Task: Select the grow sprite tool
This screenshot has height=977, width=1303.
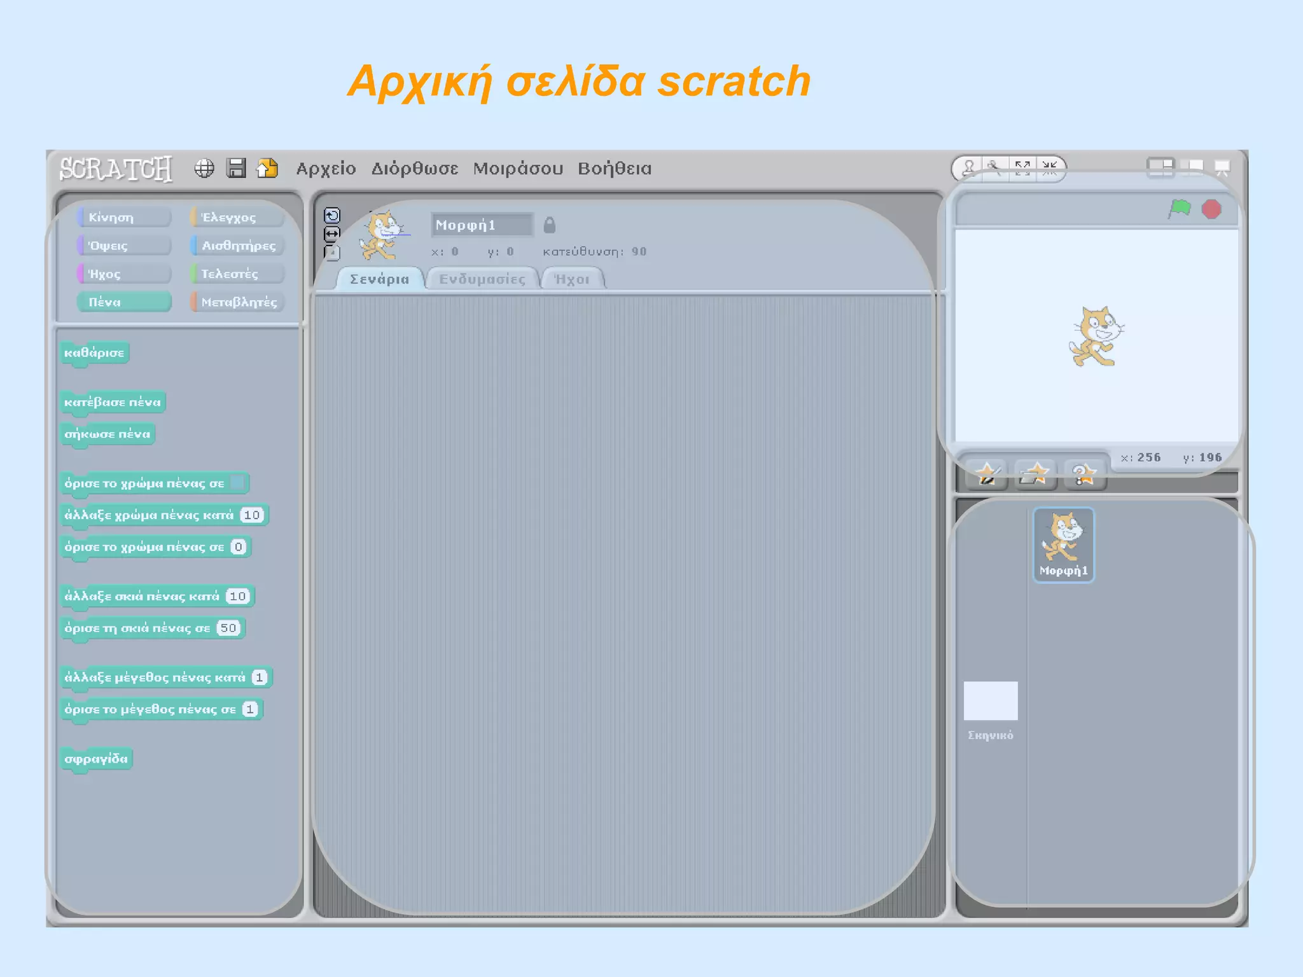Action: (1022, 169)
